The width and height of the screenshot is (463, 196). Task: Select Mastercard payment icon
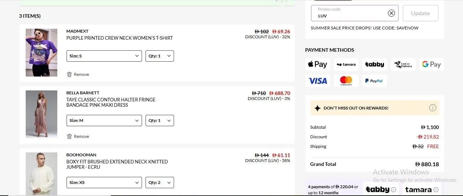tap(346, 81)
